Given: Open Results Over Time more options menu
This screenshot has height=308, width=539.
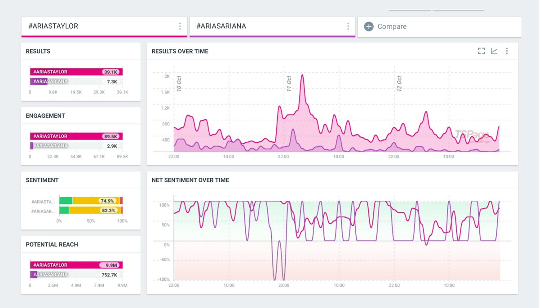Looking at the screenshot, I should 507,51.
